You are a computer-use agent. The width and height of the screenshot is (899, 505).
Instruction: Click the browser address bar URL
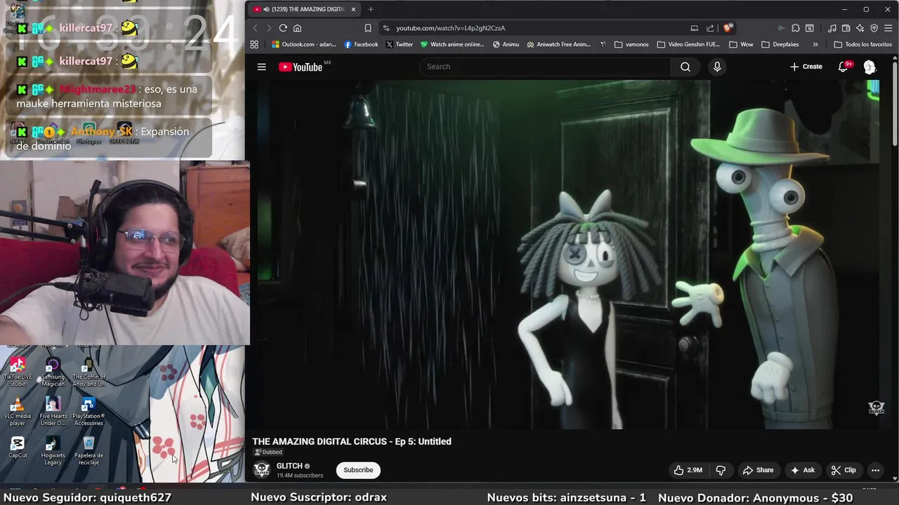pos(450,28)
